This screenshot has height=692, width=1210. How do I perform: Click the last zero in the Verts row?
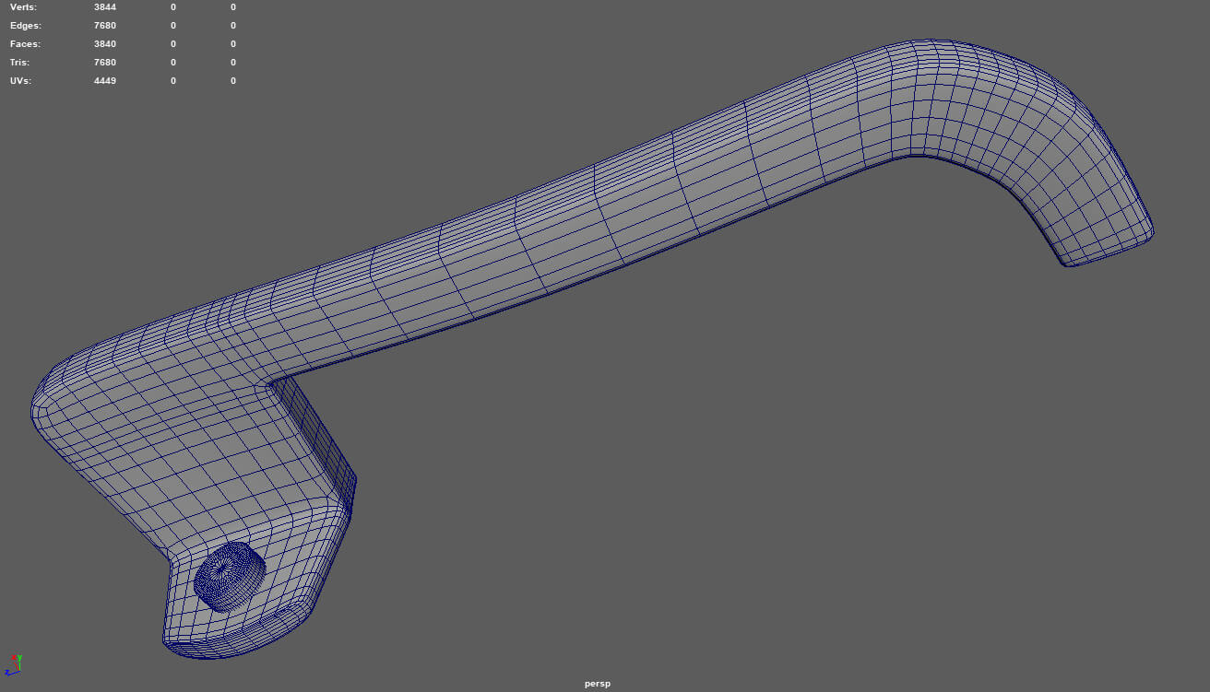pyautogui.click(x=233, y=7)
